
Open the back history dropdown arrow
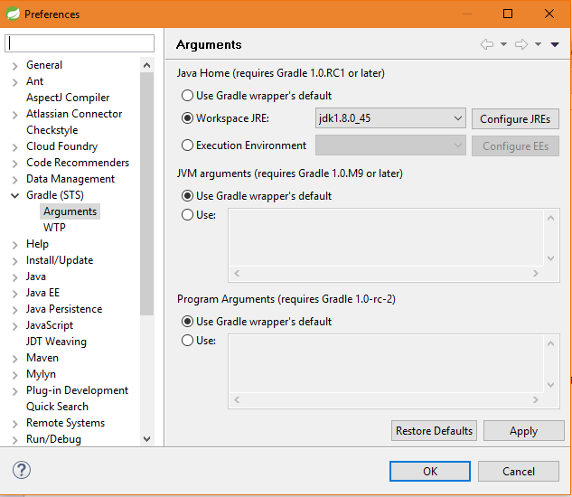504,44
